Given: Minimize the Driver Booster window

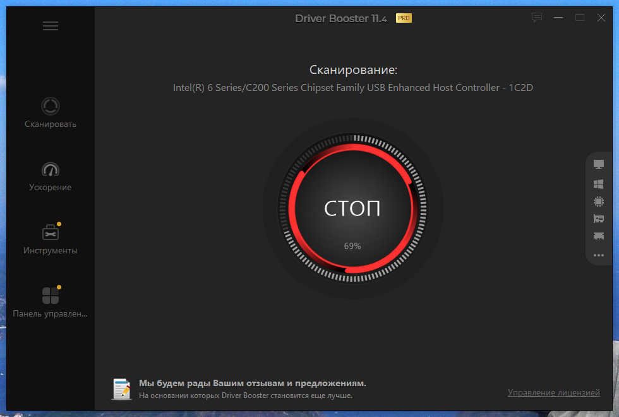Looking at the screenshot, I should [x=558, y=18].
